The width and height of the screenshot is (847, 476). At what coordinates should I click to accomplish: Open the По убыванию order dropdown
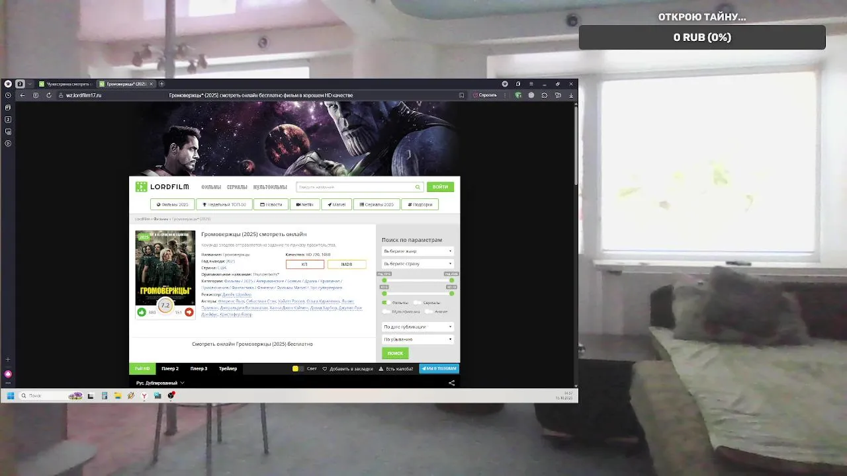[418, 339]
